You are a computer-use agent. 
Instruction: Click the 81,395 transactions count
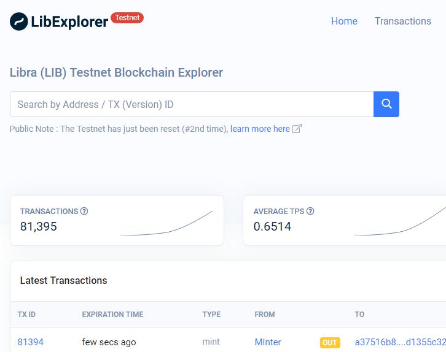click(x=39, y=226)
